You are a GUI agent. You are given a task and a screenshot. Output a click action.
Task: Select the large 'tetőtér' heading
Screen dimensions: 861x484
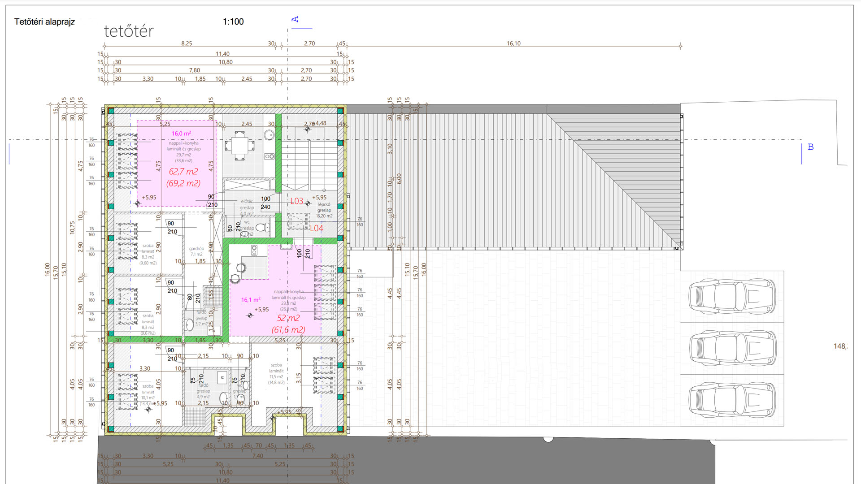tap(129, 31)
